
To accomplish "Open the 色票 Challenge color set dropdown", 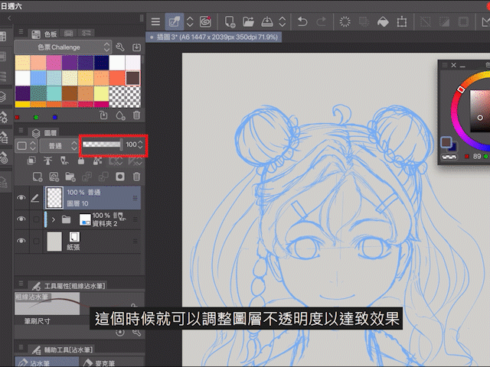I will click(x=63, y=47).
